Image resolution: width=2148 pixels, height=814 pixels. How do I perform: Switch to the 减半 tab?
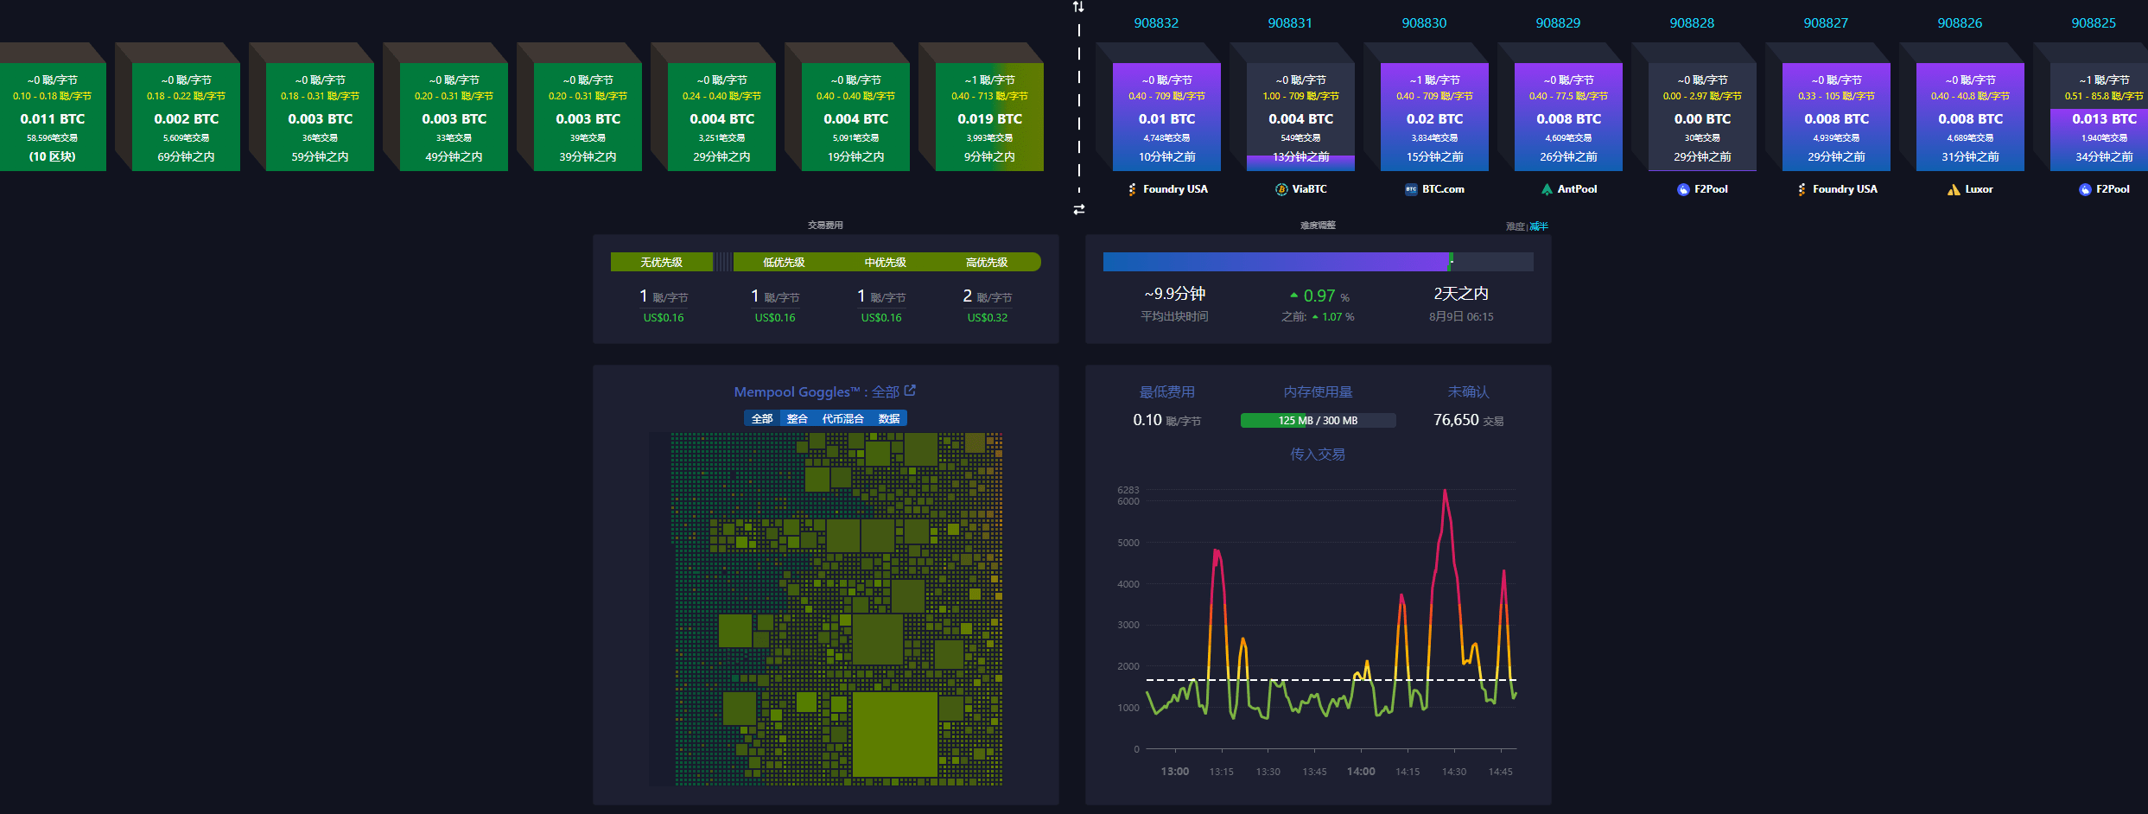[1539, 226]
